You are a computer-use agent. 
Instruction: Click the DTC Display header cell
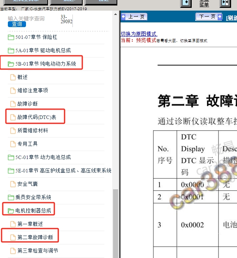tap(198, 154)
